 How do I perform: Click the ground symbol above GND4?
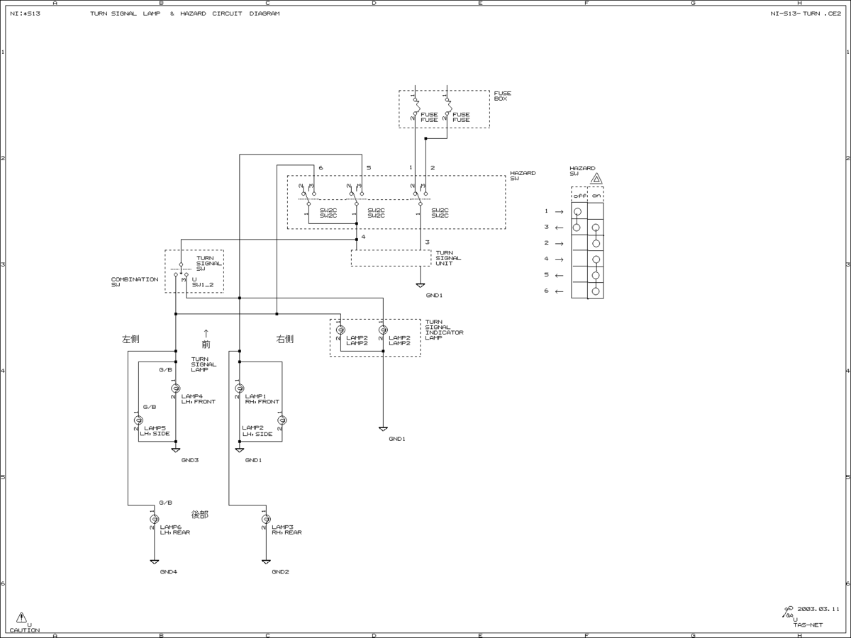pos(154,561)
